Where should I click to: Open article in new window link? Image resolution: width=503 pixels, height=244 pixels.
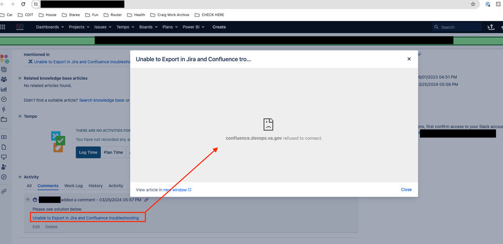(x=177, y=190)
